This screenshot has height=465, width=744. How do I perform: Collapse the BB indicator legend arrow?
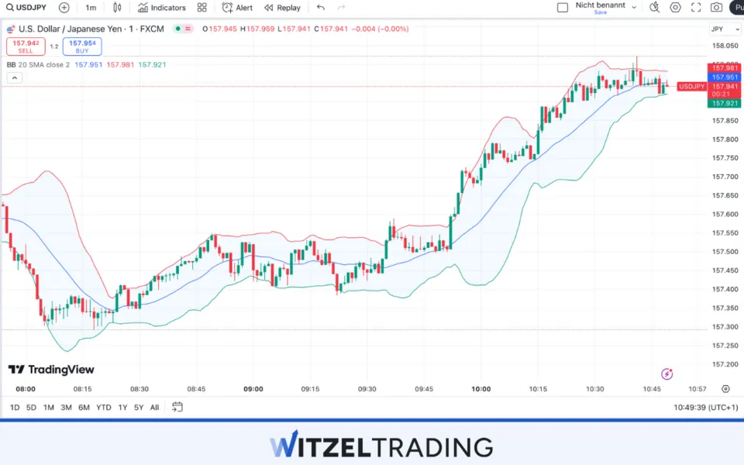[x=14, y=77]
